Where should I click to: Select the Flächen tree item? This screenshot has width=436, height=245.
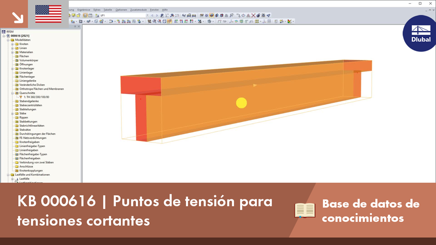[x=24, y=57]
